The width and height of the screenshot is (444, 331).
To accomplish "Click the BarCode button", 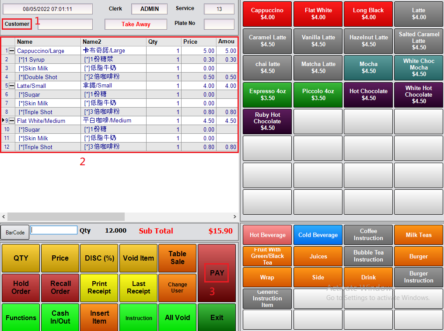I will click(x=15, y=233).
